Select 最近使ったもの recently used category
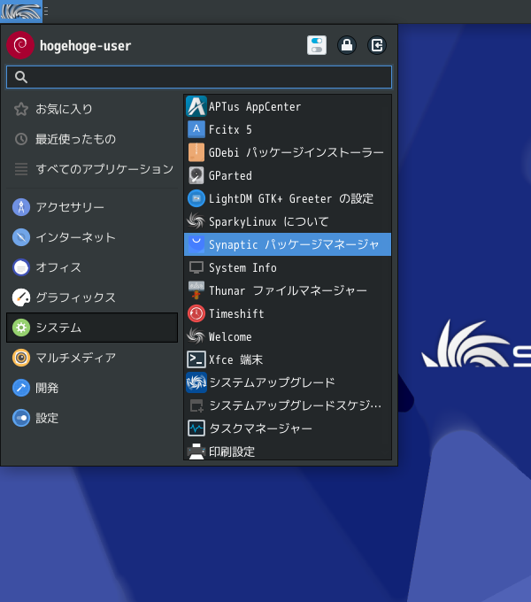The image size is (531, 602). click(x=92, y=139)
